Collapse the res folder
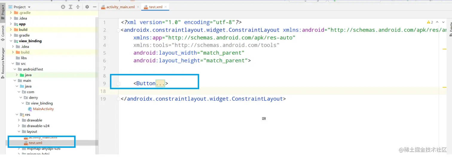The image size is (452, 158). point(17,115)
